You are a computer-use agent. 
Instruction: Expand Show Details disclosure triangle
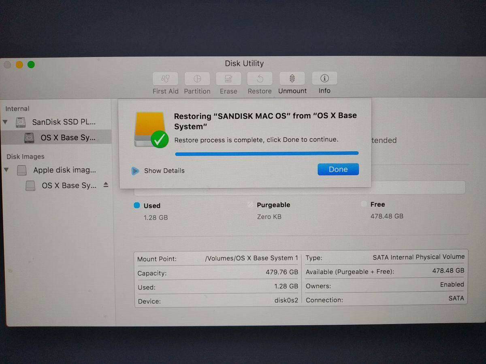pos(135,171)
